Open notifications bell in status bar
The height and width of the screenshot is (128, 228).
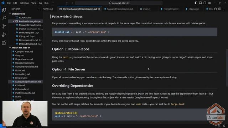pos(224,126)
